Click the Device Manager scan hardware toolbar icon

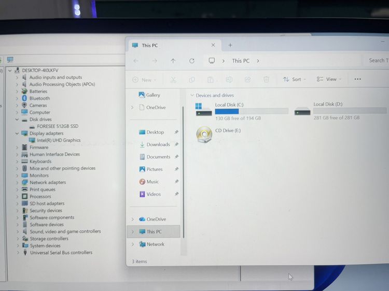(10, 60)
